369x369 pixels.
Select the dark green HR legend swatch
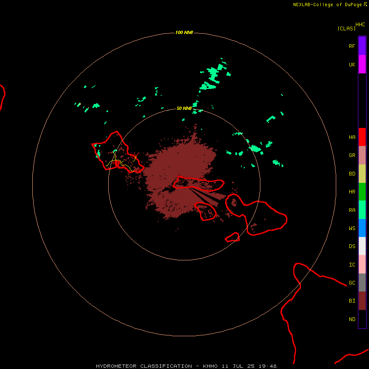coord(362,191)
